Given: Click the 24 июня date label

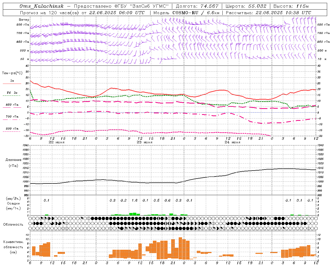Looking at the screenshot, I should coord(232,142).
